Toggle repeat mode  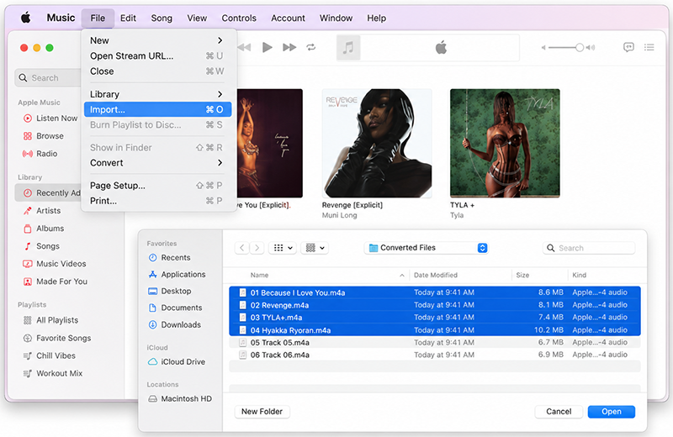tap(311, 47)
